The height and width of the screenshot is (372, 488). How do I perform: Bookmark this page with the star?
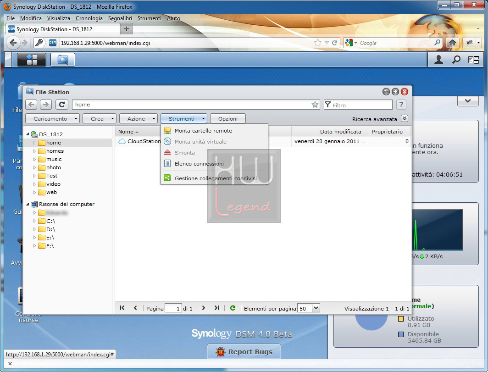(318, 43)
